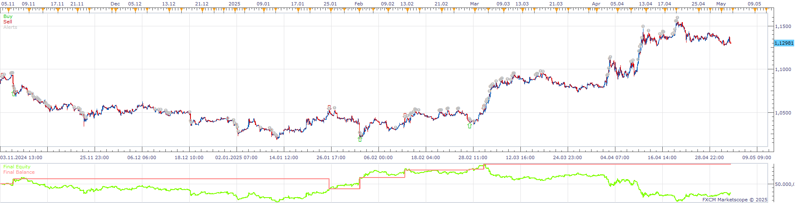Click the Sell legend label
This screenshot has width=795, height=203.
tap(8, 22)
